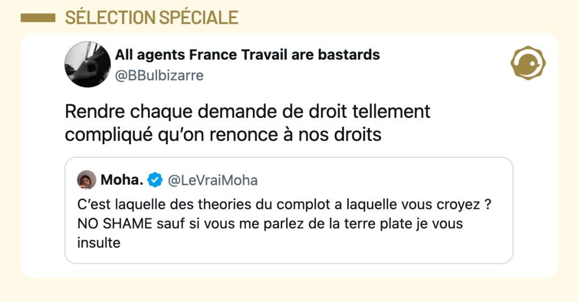Image resolution: width=578 pixels, height=302 pixels.
Task: Click the gold badge icon at top right
Action: click(527, 63)
